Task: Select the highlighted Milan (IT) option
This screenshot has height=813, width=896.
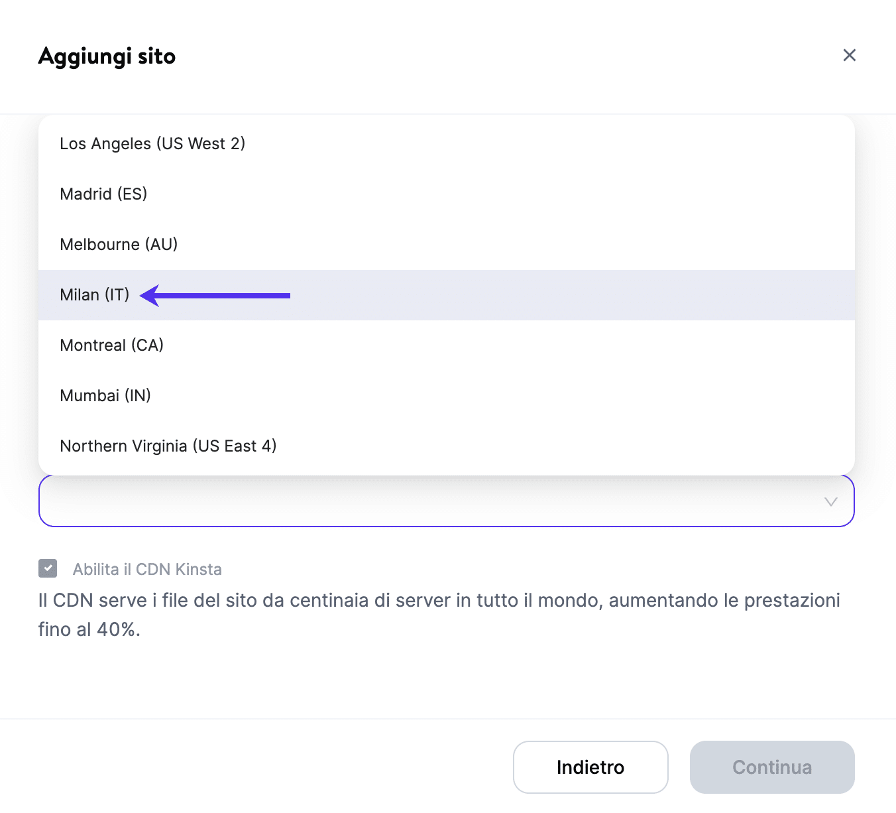Action: click(95, 295)
